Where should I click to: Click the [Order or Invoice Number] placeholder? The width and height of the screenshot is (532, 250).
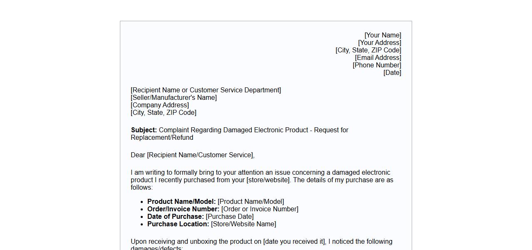tap(260, 209)
